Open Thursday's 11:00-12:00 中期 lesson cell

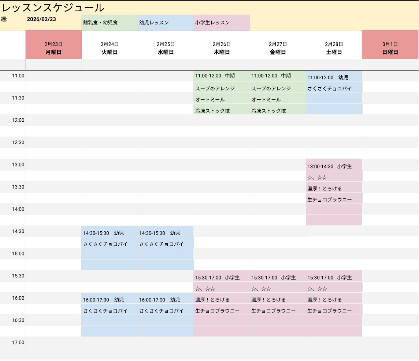pos(222,76)
